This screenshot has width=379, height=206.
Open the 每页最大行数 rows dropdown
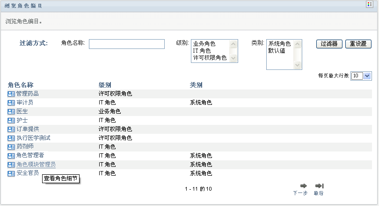(361, 76)
